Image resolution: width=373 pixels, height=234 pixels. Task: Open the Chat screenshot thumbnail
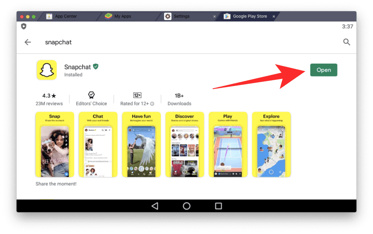tap(98, 145)
